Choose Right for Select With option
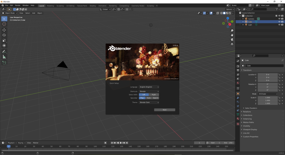 (x=154, y=95)
